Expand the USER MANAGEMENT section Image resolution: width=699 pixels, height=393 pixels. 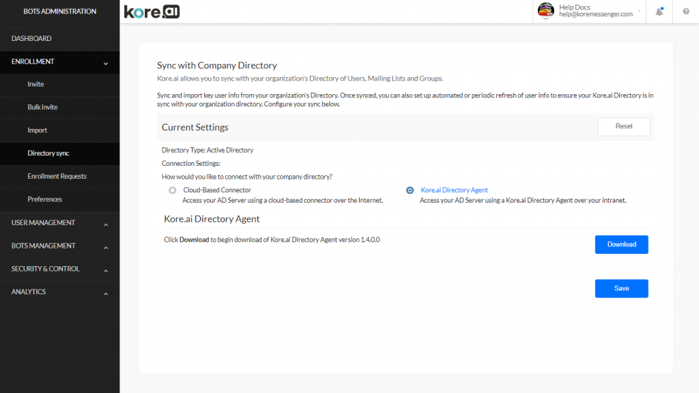pos(60,222)
